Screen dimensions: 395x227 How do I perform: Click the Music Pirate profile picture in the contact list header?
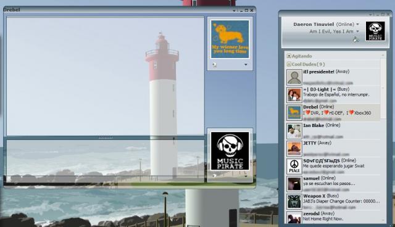pos(375,31)
